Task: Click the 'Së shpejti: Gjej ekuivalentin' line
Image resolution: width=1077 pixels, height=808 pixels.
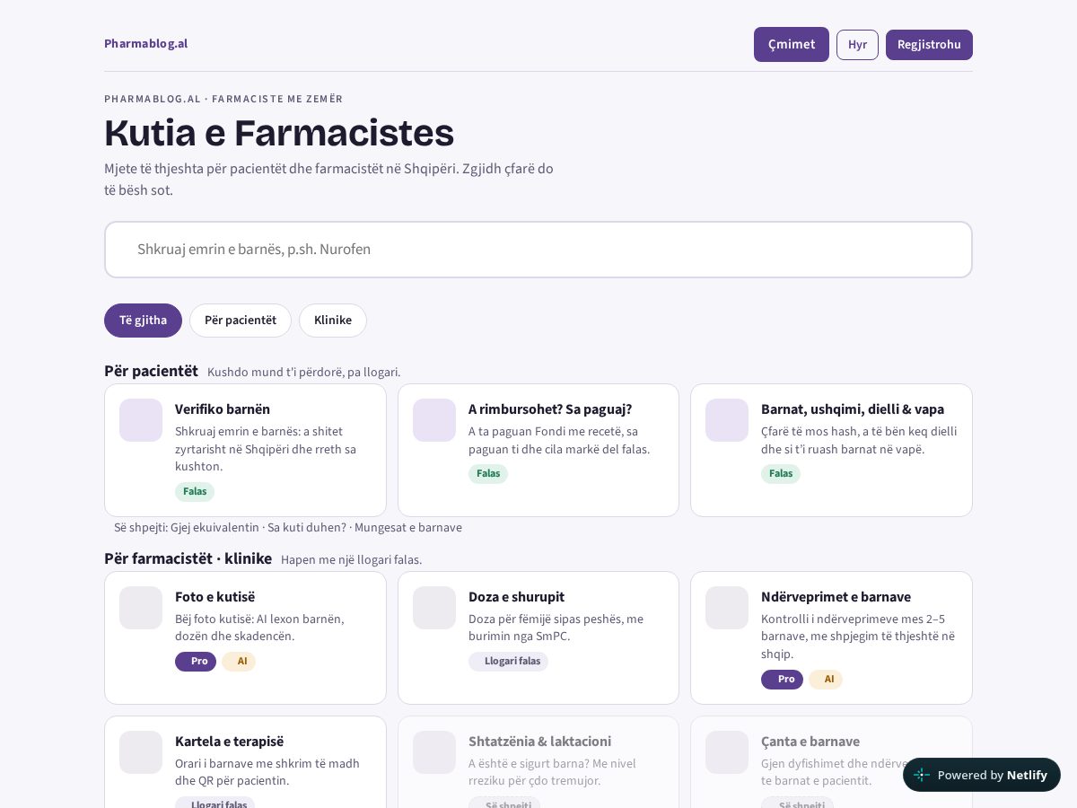Action: coord(288,528)
